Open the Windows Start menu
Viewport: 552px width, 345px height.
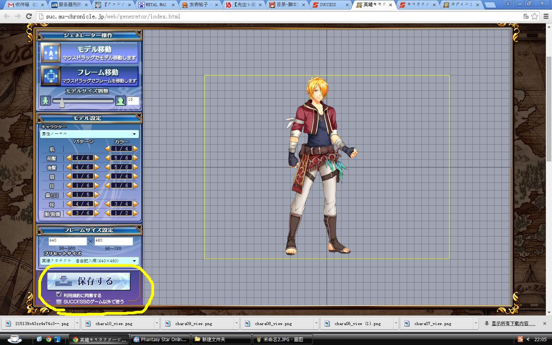(15, 339)
